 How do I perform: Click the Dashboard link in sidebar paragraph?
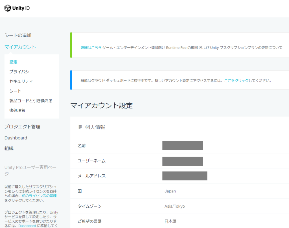(x=27, y=226)
